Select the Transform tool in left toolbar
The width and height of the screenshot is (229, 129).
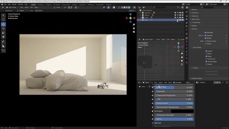point(3,37)
